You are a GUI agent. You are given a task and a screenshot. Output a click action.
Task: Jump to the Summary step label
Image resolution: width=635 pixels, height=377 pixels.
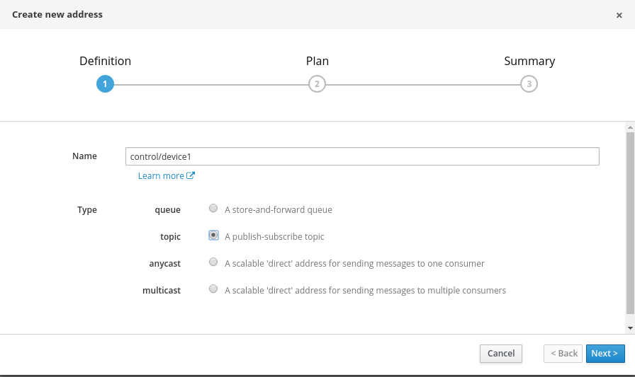[529, 61]
